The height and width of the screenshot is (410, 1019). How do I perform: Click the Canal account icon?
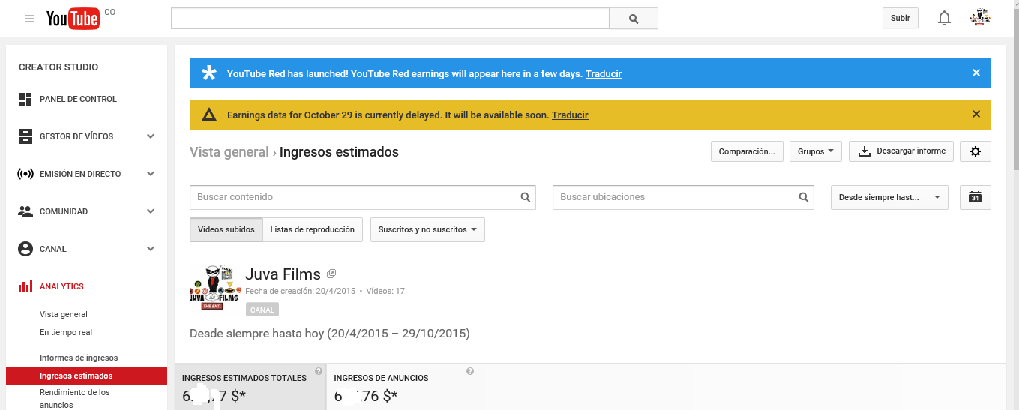tap(25, 249)
